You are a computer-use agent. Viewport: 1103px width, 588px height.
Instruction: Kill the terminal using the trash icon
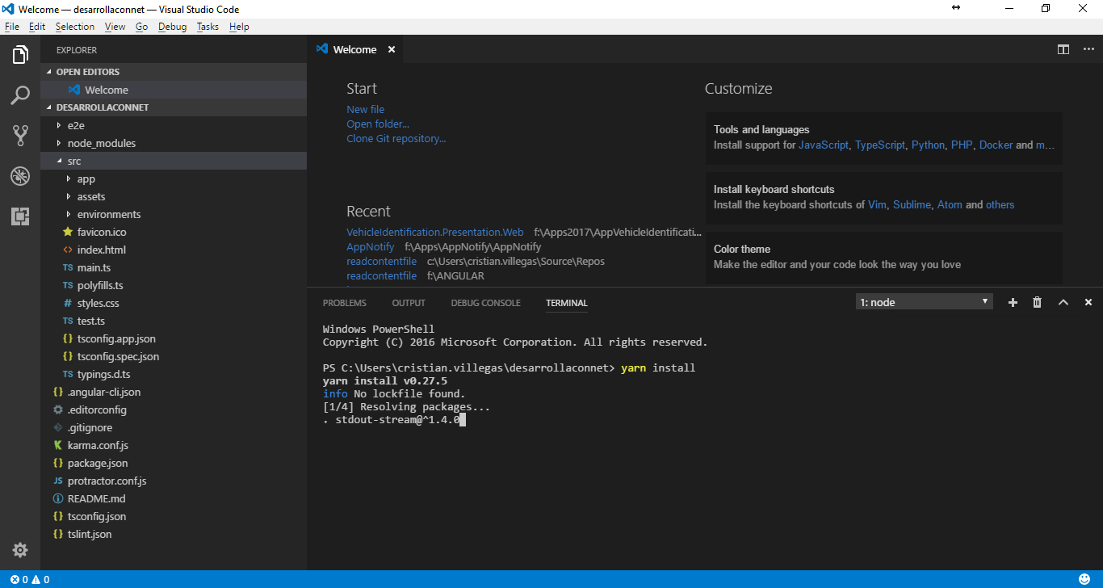click(1038, 302)
